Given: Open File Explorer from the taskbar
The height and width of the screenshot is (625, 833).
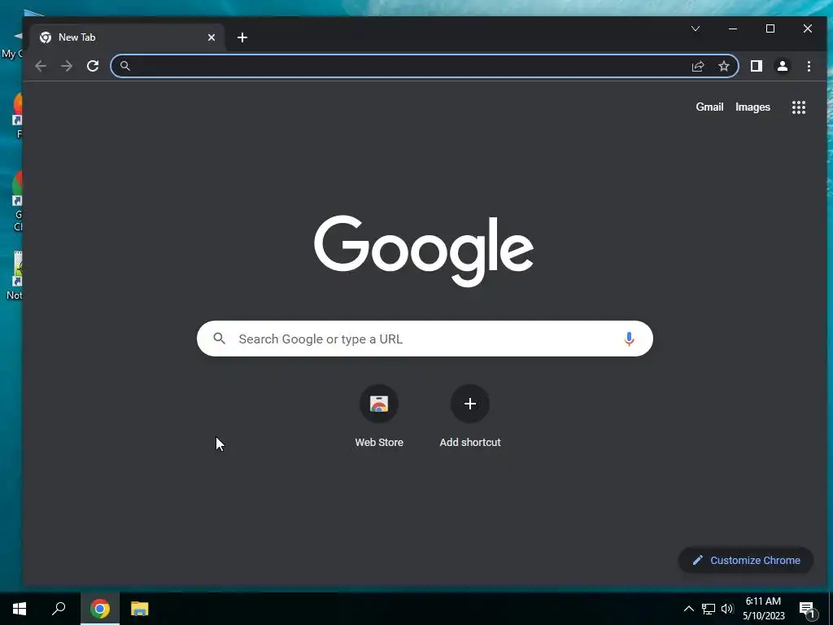Looking at the screenshot, I should [140, 609].
